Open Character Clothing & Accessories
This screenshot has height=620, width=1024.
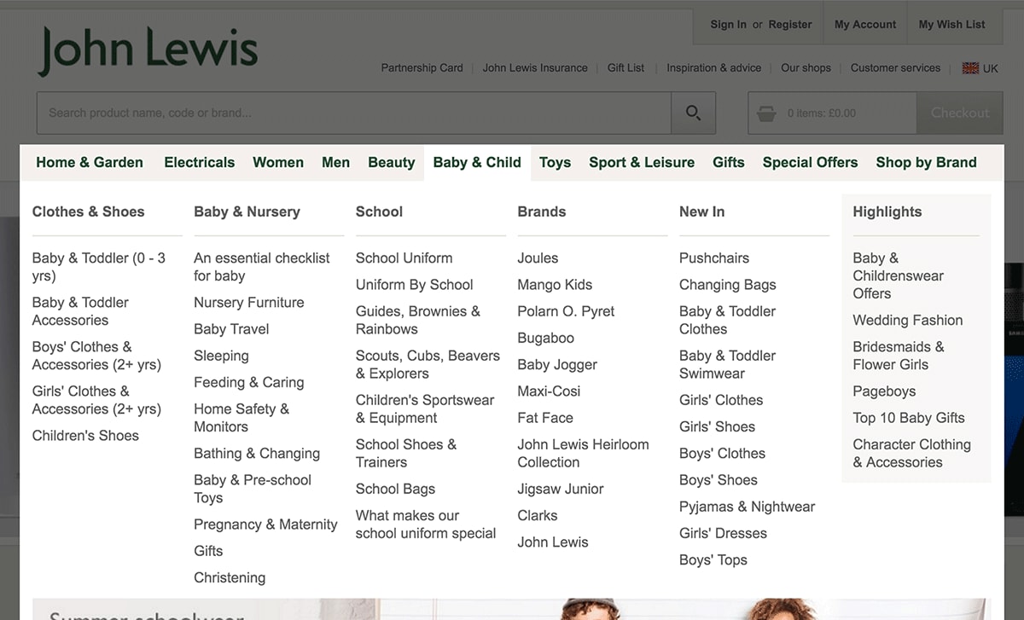pos(912,454)
